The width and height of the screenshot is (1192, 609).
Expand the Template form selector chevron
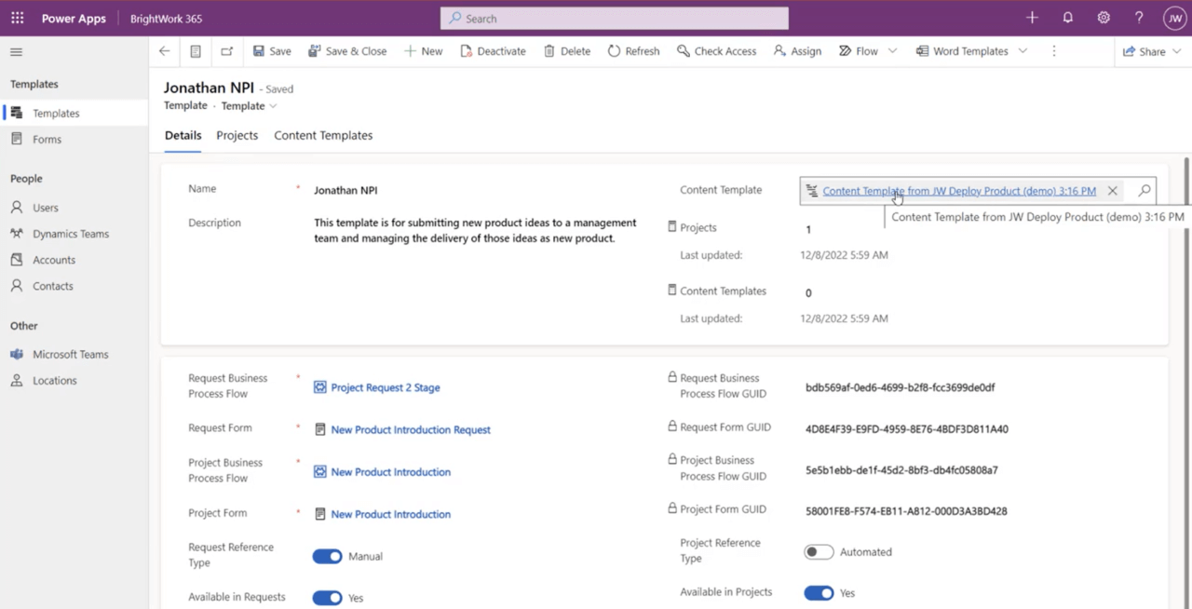tap(273, 105)
